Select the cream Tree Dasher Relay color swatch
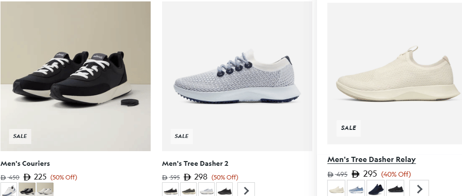This screenshot has height=196, width=462. tap(336, 188)
